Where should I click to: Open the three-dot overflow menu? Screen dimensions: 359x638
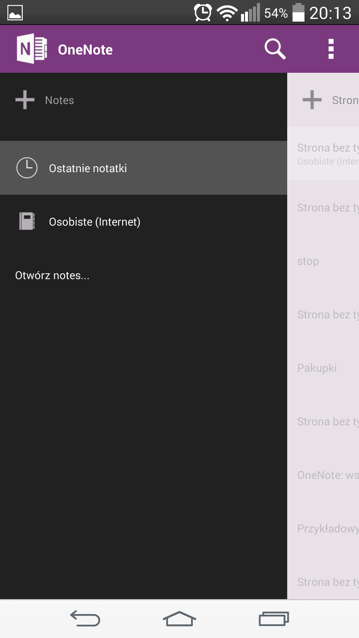coord(331,49)
